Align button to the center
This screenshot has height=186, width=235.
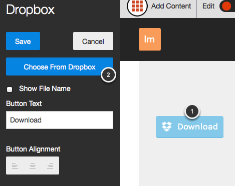pyautogui.click(x=33, y=165)
